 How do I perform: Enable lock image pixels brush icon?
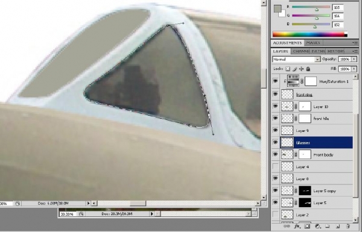294,69
